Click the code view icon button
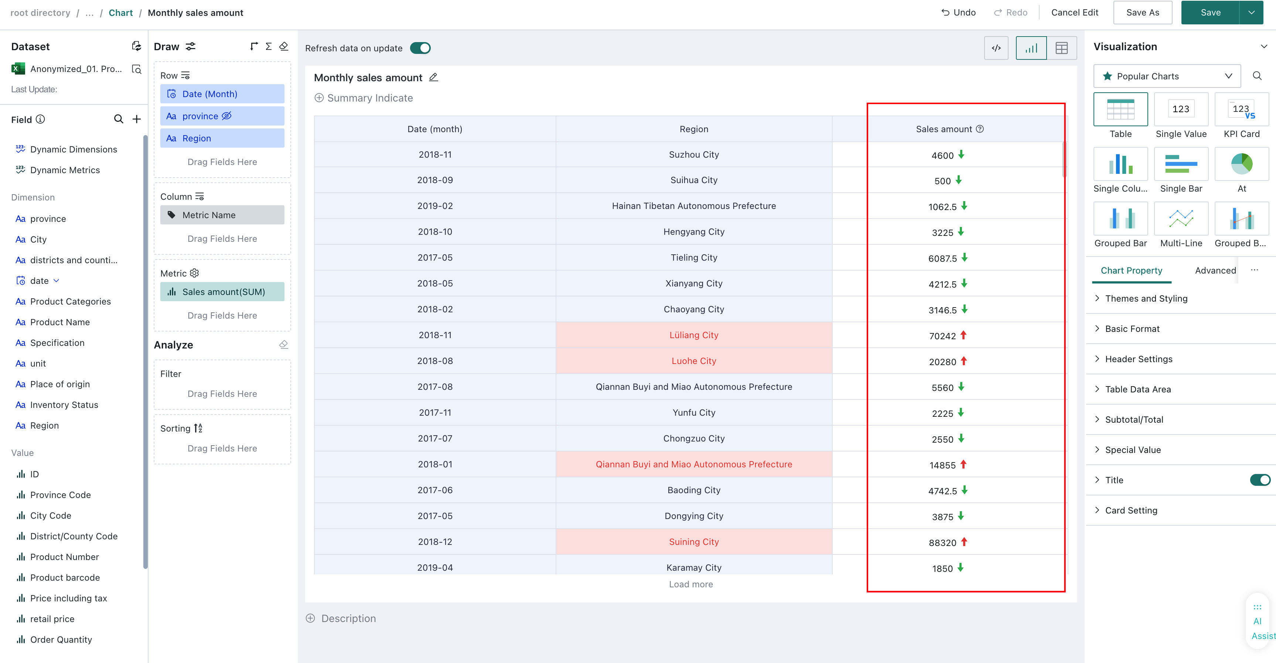The width and height of the screenshot is (1276, 663). click(x=996, y=48)
